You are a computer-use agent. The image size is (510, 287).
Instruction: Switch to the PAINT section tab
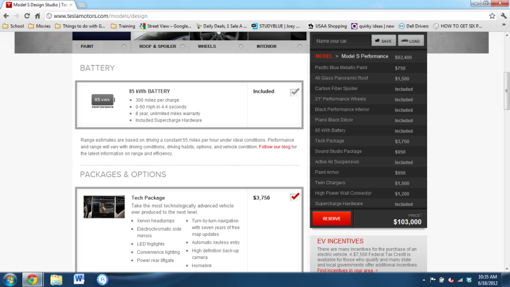pyautogui.click(x=87, y=47)
